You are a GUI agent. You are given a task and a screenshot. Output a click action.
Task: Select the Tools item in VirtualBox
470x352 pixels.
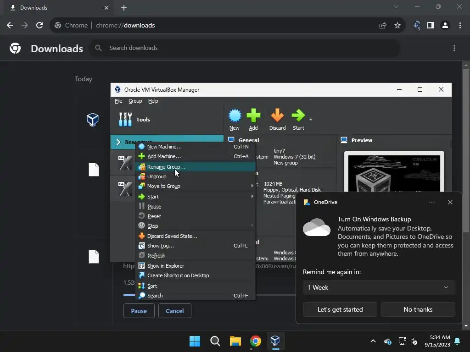point(167,120)
